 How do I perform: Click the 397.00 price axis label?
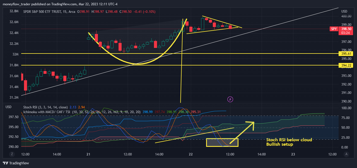(346, 42)
